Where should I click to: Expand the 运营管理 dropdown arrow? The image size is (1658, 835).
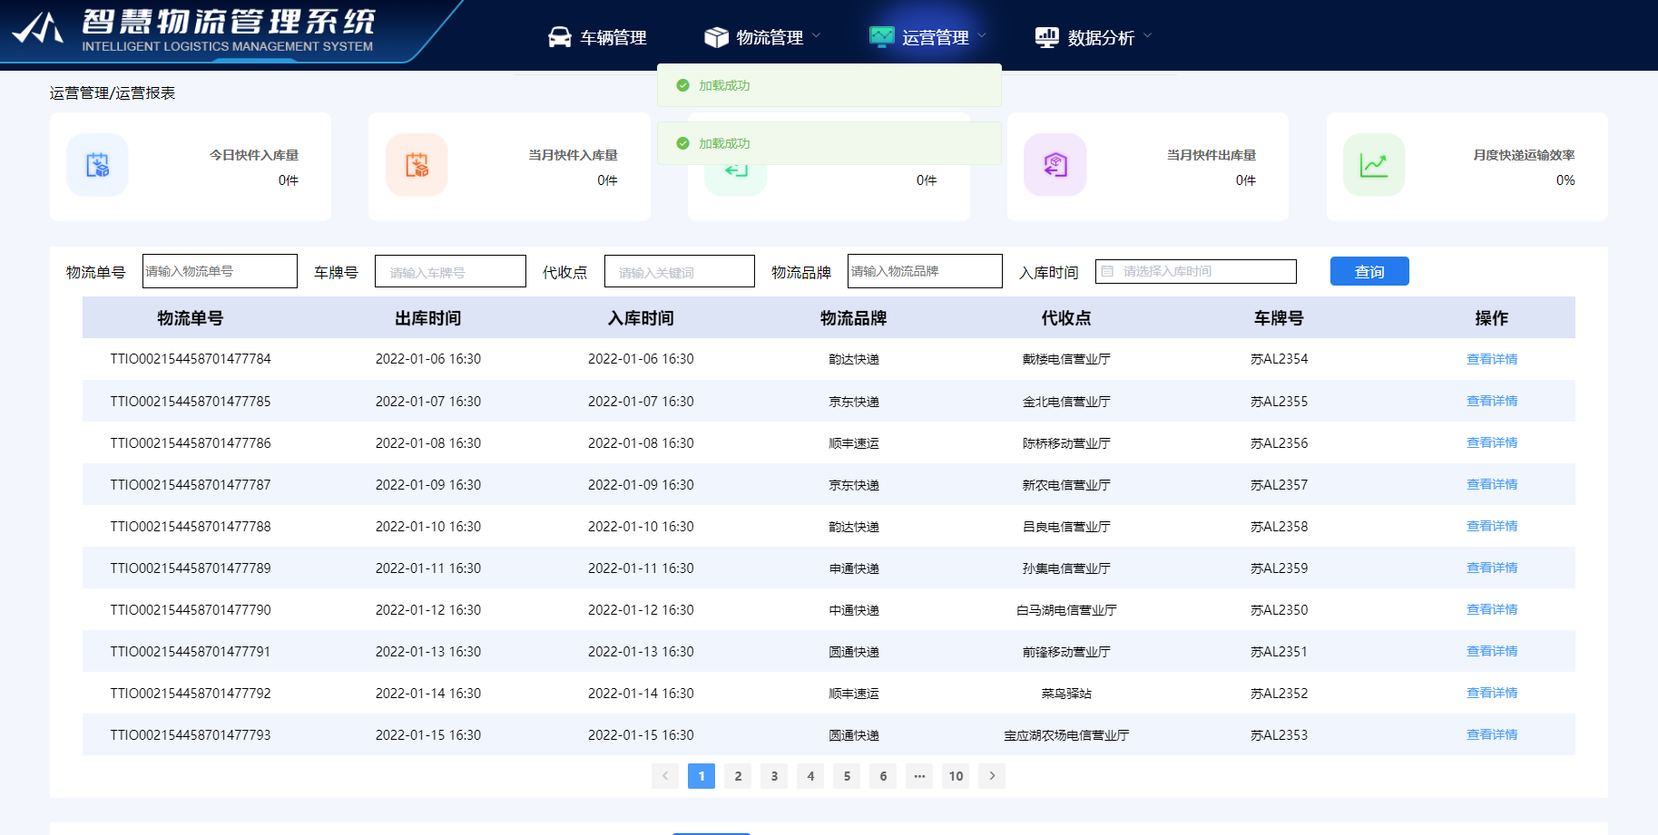pyautogui.click(x=981, y=36)
